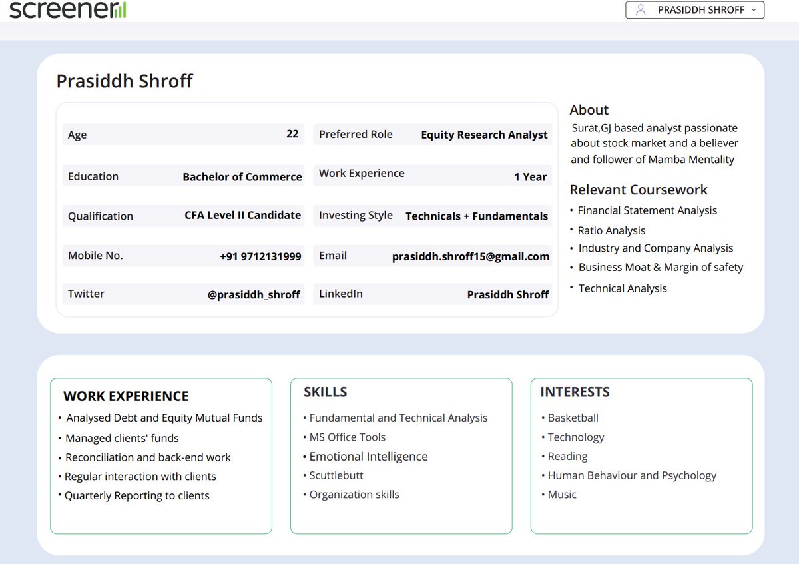Viewport: 799px width, 564px height.
Task: Click the Twitter field label
Action: pos(86,294)
